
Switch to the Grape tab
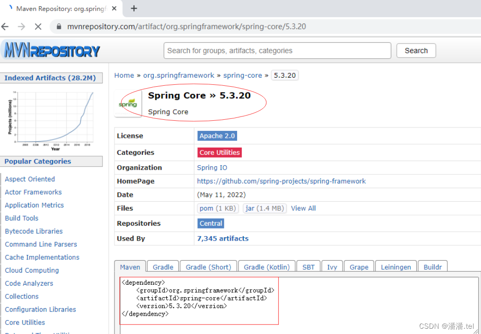coord(359,267)
